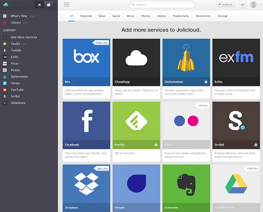Image resolution: width=263 pixels, height=212 pixels.
Task: Open Library in the sidebar
Action: tap(16, 23)
